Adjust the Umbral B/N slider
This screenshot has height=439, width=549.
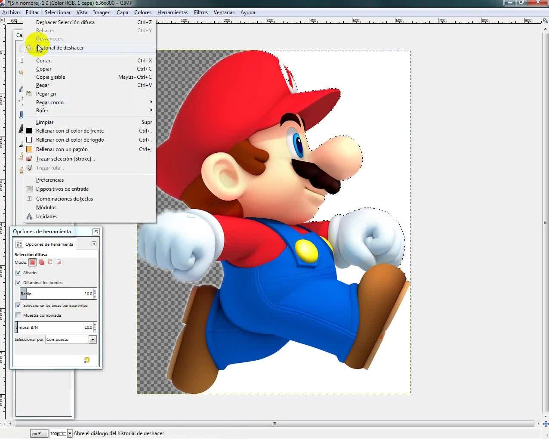coord(52,328)
